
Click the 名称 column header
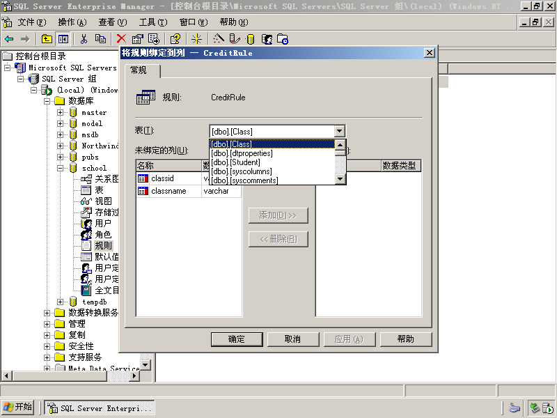[x=168, y=166]
